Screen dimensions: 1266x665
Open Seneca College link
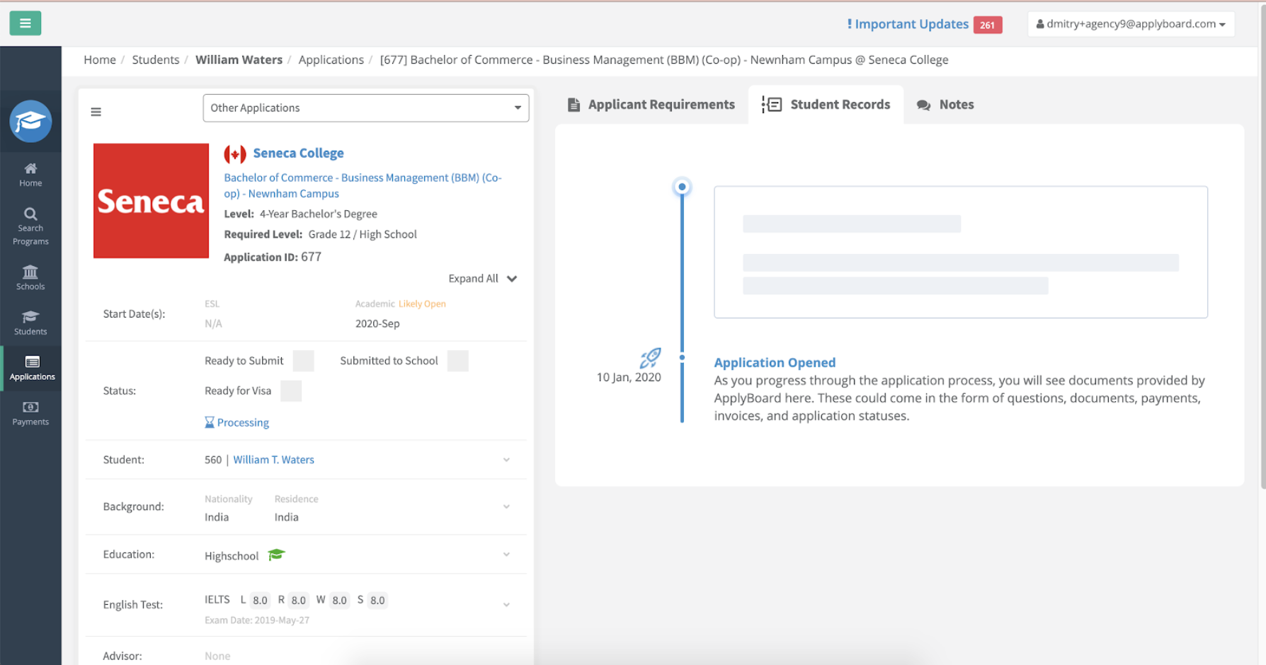[298, 154]
